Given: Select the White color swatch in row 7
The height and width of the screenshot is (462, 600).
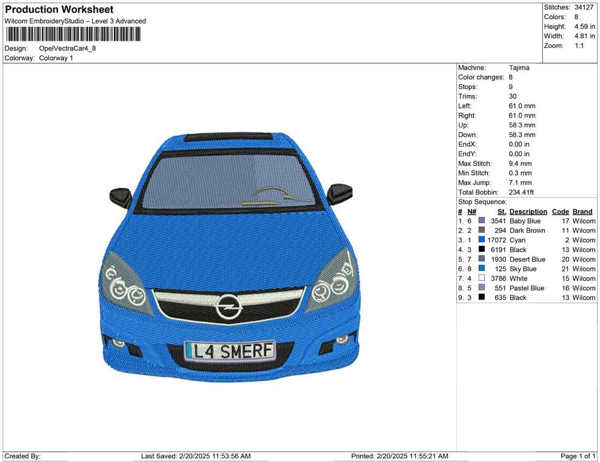Looking at the screenshot, I should [x=481, y=278].
